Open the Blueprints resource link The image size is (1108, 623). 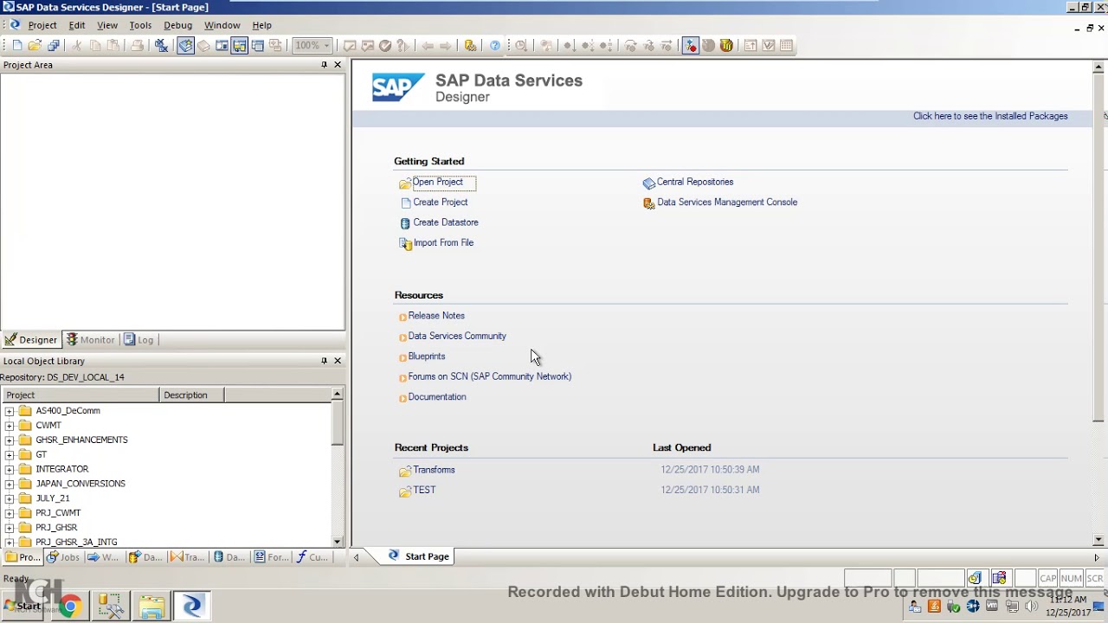coord(426,356)
